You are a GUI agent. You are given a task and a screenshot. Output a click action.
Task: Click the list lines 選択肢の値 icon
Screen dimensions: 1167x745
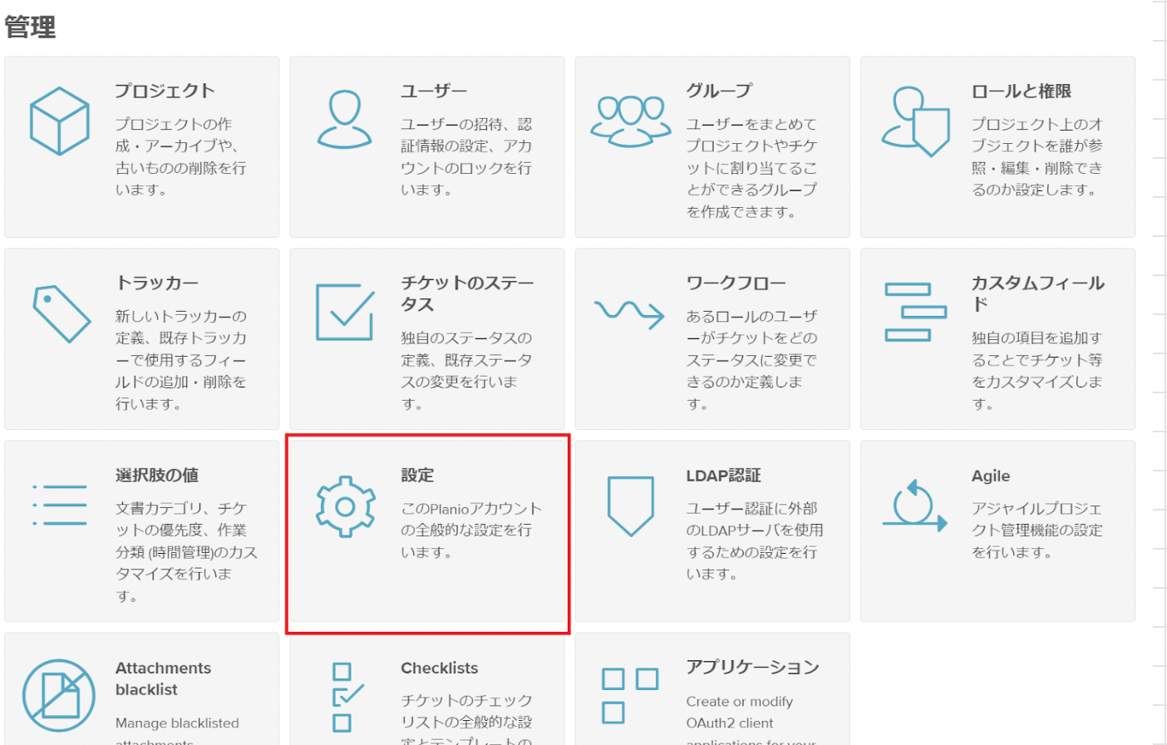tap(59, 505)
